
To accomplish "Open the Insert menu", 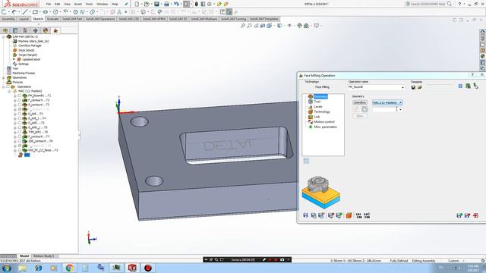I will [x=77, y=4].
